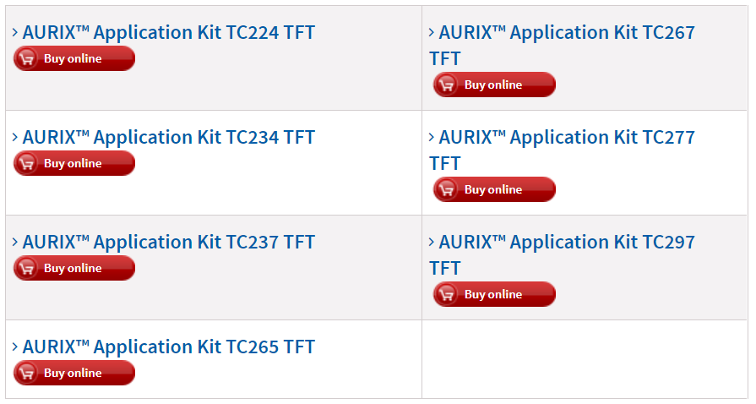
Task: Open the AURIX Application Kit TC237 TFT link
Action: (x=168, y=243)
